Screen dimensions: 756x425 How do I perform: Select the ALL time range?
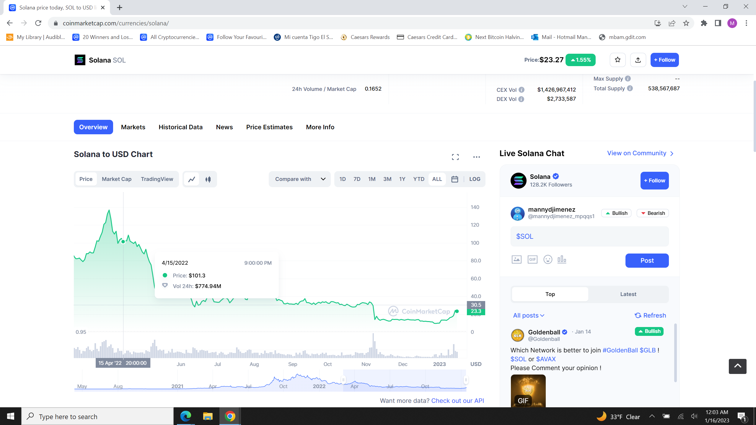pos(437,179)
